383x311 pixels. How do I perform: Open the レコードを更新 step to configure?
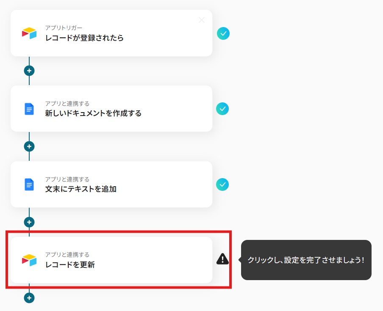click(x=111, y=260)
